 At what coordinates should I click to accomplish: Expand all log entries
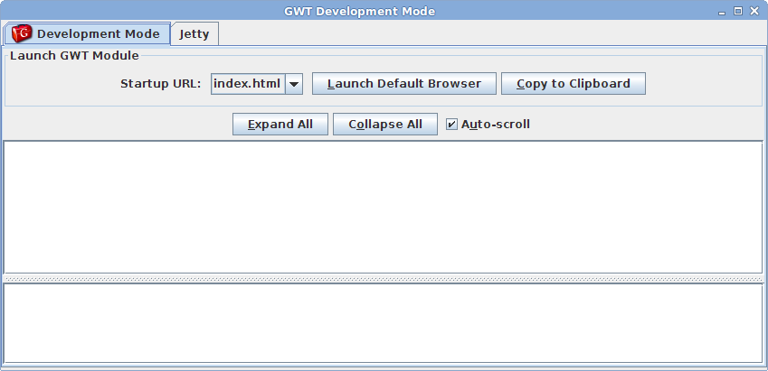pos(280,125)
